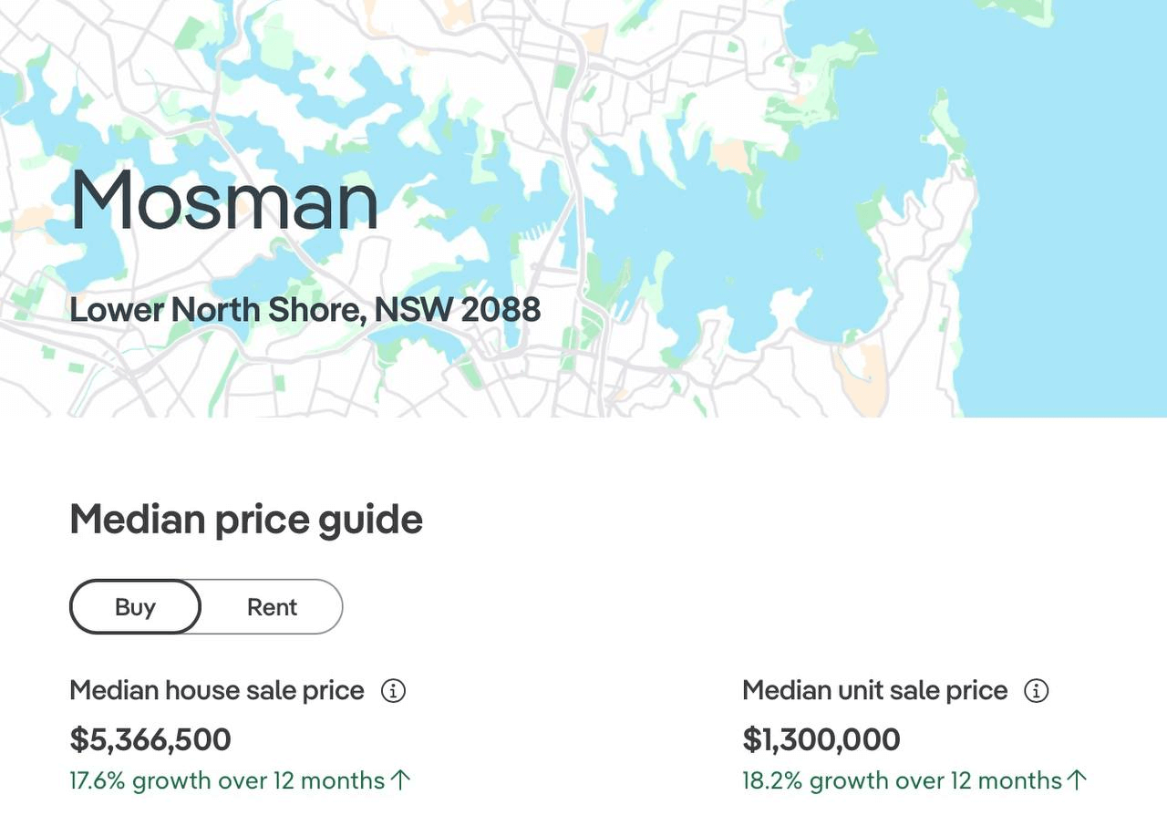Click the upward arrow after 17.6% growth

(x=401, y=780)
